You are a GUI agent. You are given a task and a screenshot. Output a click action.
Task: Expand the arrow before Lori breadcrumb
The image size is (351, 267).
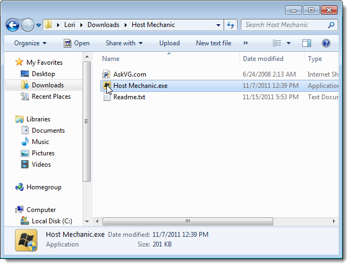(x=58, y=25)
